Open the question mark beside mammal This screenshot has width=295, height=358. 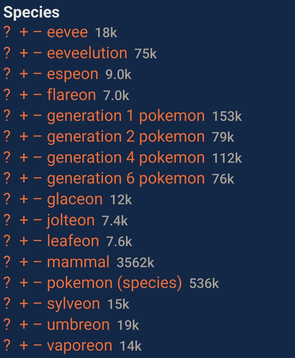[7, 262]
